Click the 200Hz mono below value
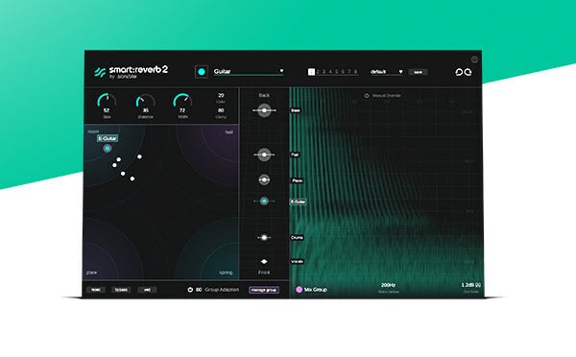 tap(388, 285)
